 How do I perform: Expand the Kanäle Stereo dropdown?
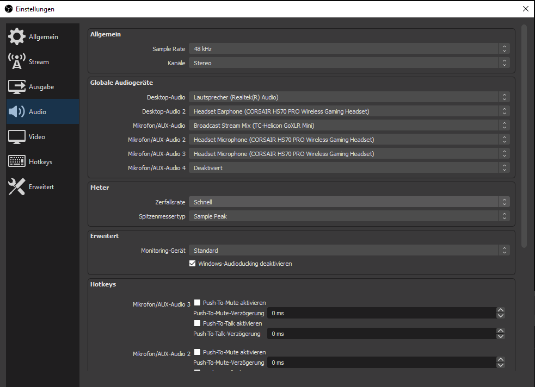[x=348, y=63]
